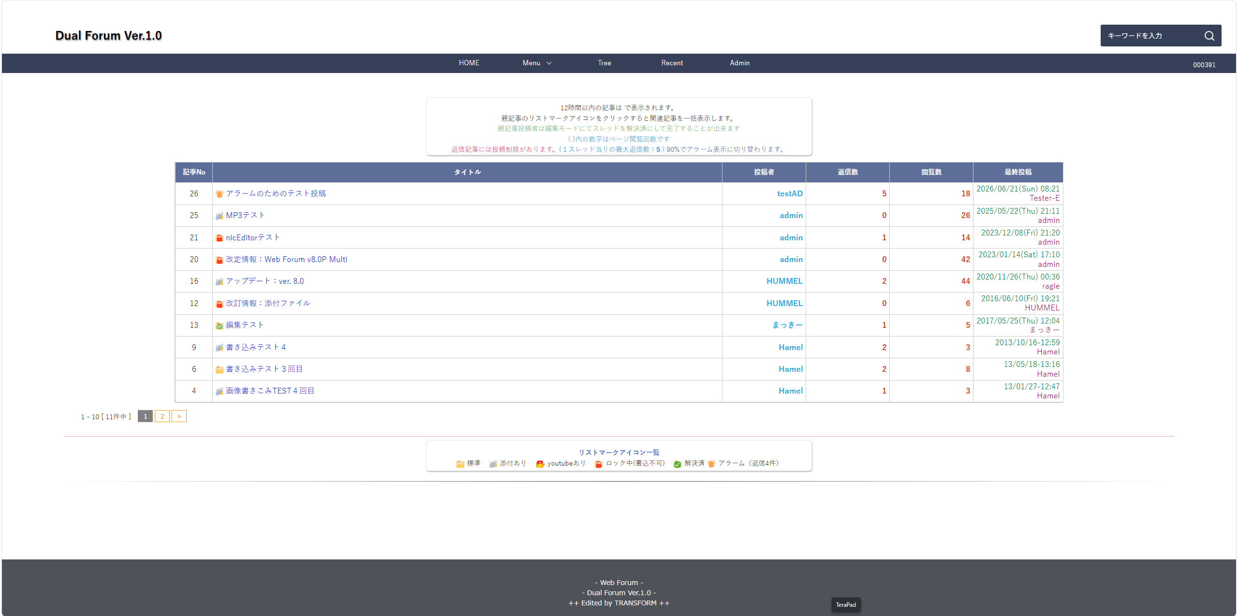
Task: Click poster HUMMEL in アップデート row
Action: point(784,281)
